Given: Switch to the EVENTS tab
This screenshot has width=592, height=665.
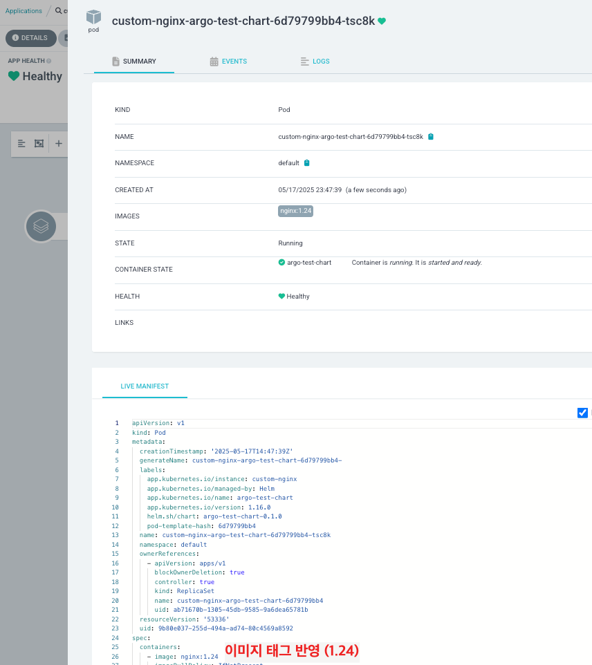Looking at the screenshot, I should pos(228,61).
